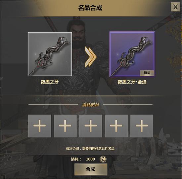182x179 pixels.
Task: Close the 名品合成 dialog with X
Action: pyautogui.click(x=175, y=7)
